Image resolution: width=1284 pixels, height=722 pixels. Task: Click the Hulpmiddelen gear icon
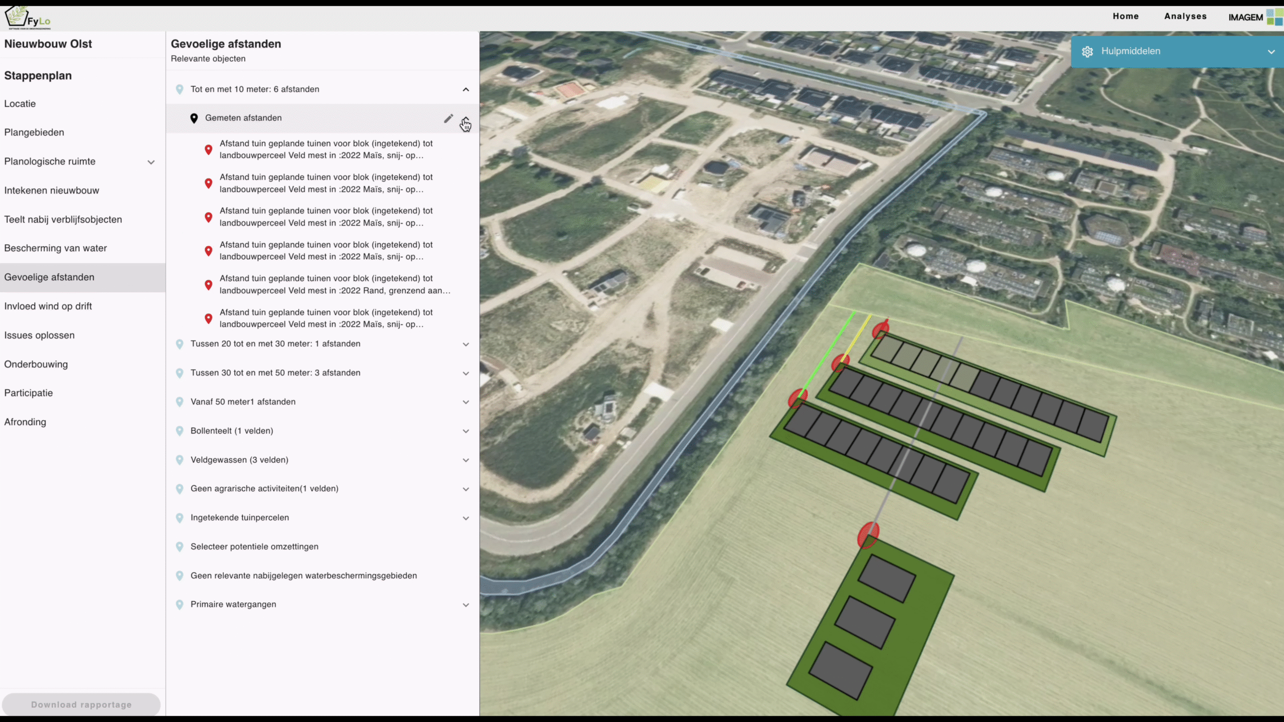click(1087, 52)
